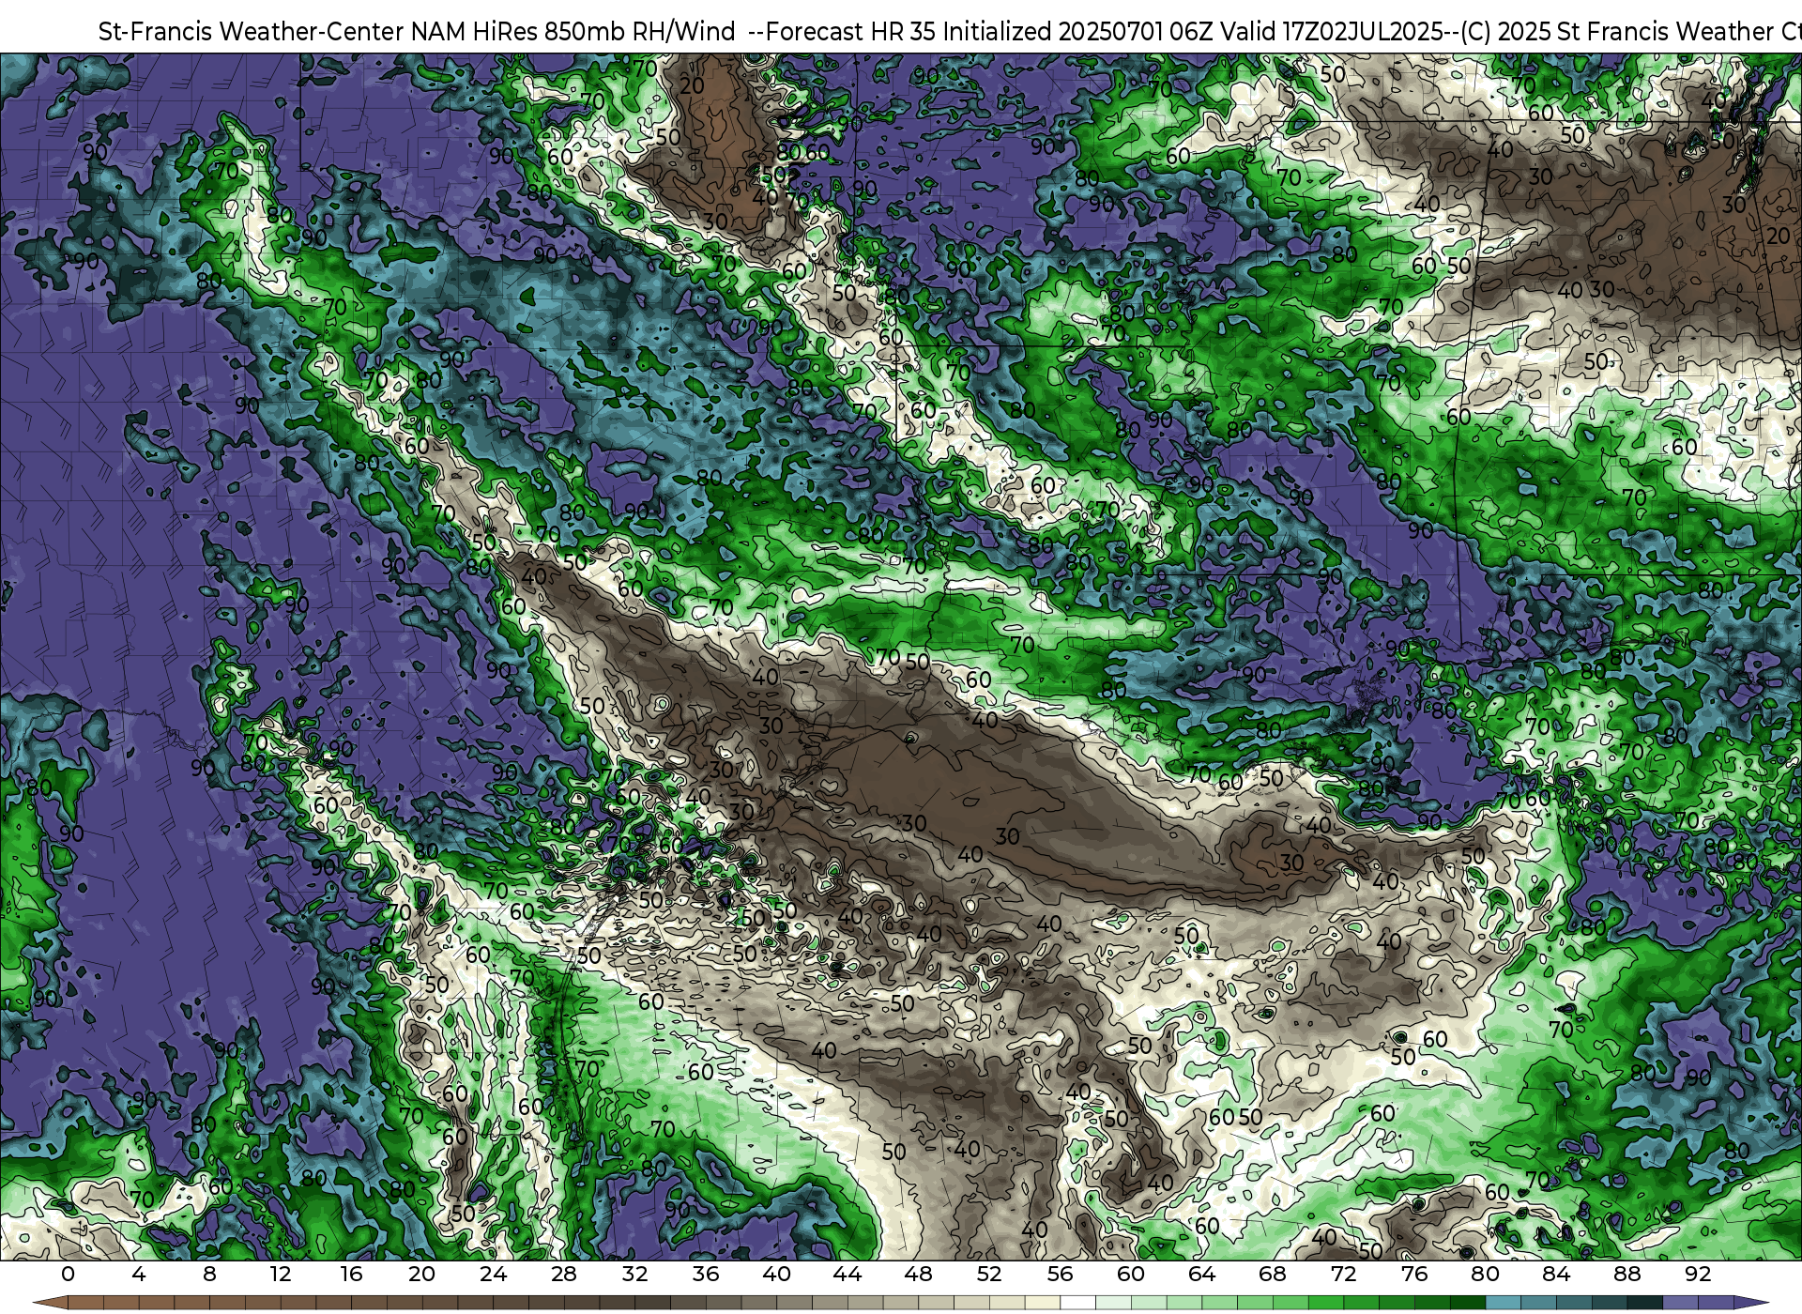The image size is (1802, 1314).
Task: Click the 'NAM HiRes 850mb RH/Wind' title text
Action: (573, 31)
